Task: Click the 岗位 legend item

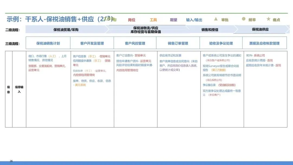Action: [131, 20]
